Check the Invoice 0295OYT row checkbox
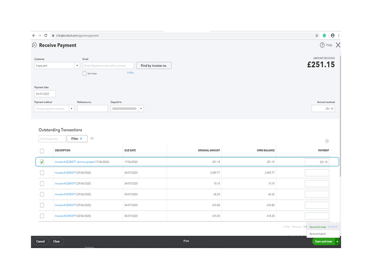The image size is (372, 279). point(42,194)
